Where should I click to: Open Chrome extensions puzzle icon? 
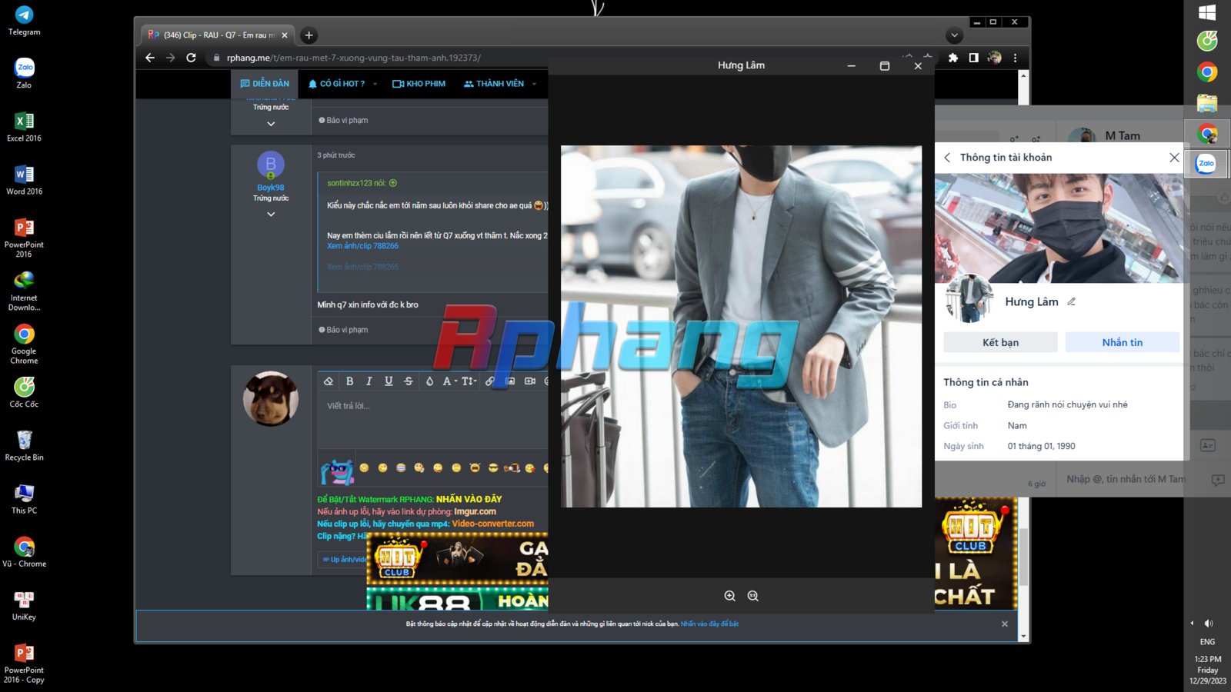pyautogui.click(x=953, y=58)
